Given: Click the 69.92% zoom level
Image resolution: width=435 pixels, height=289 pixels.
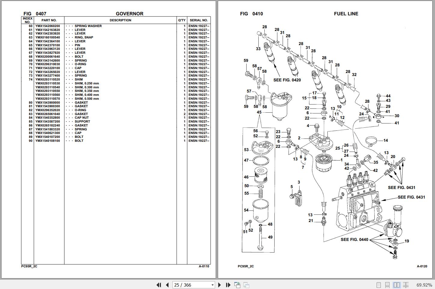Looking at the screenshot, I should pos(424,285).
